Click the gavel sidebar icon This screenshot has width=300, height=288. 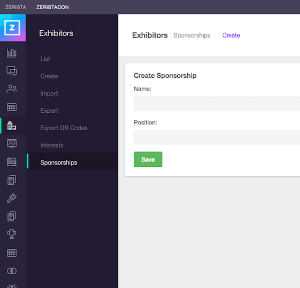click(x=12, y=198)
